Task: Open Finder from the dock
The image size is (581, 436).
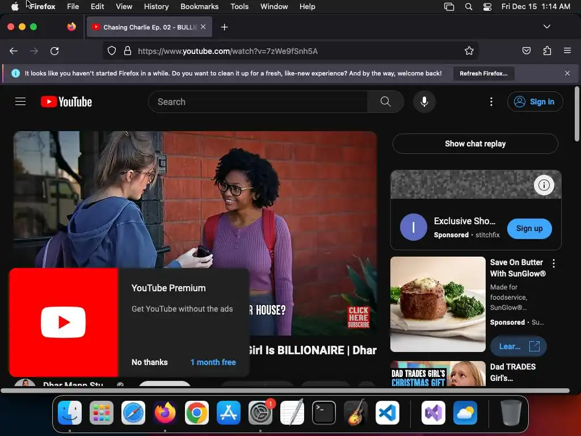Action: [70, 413]
